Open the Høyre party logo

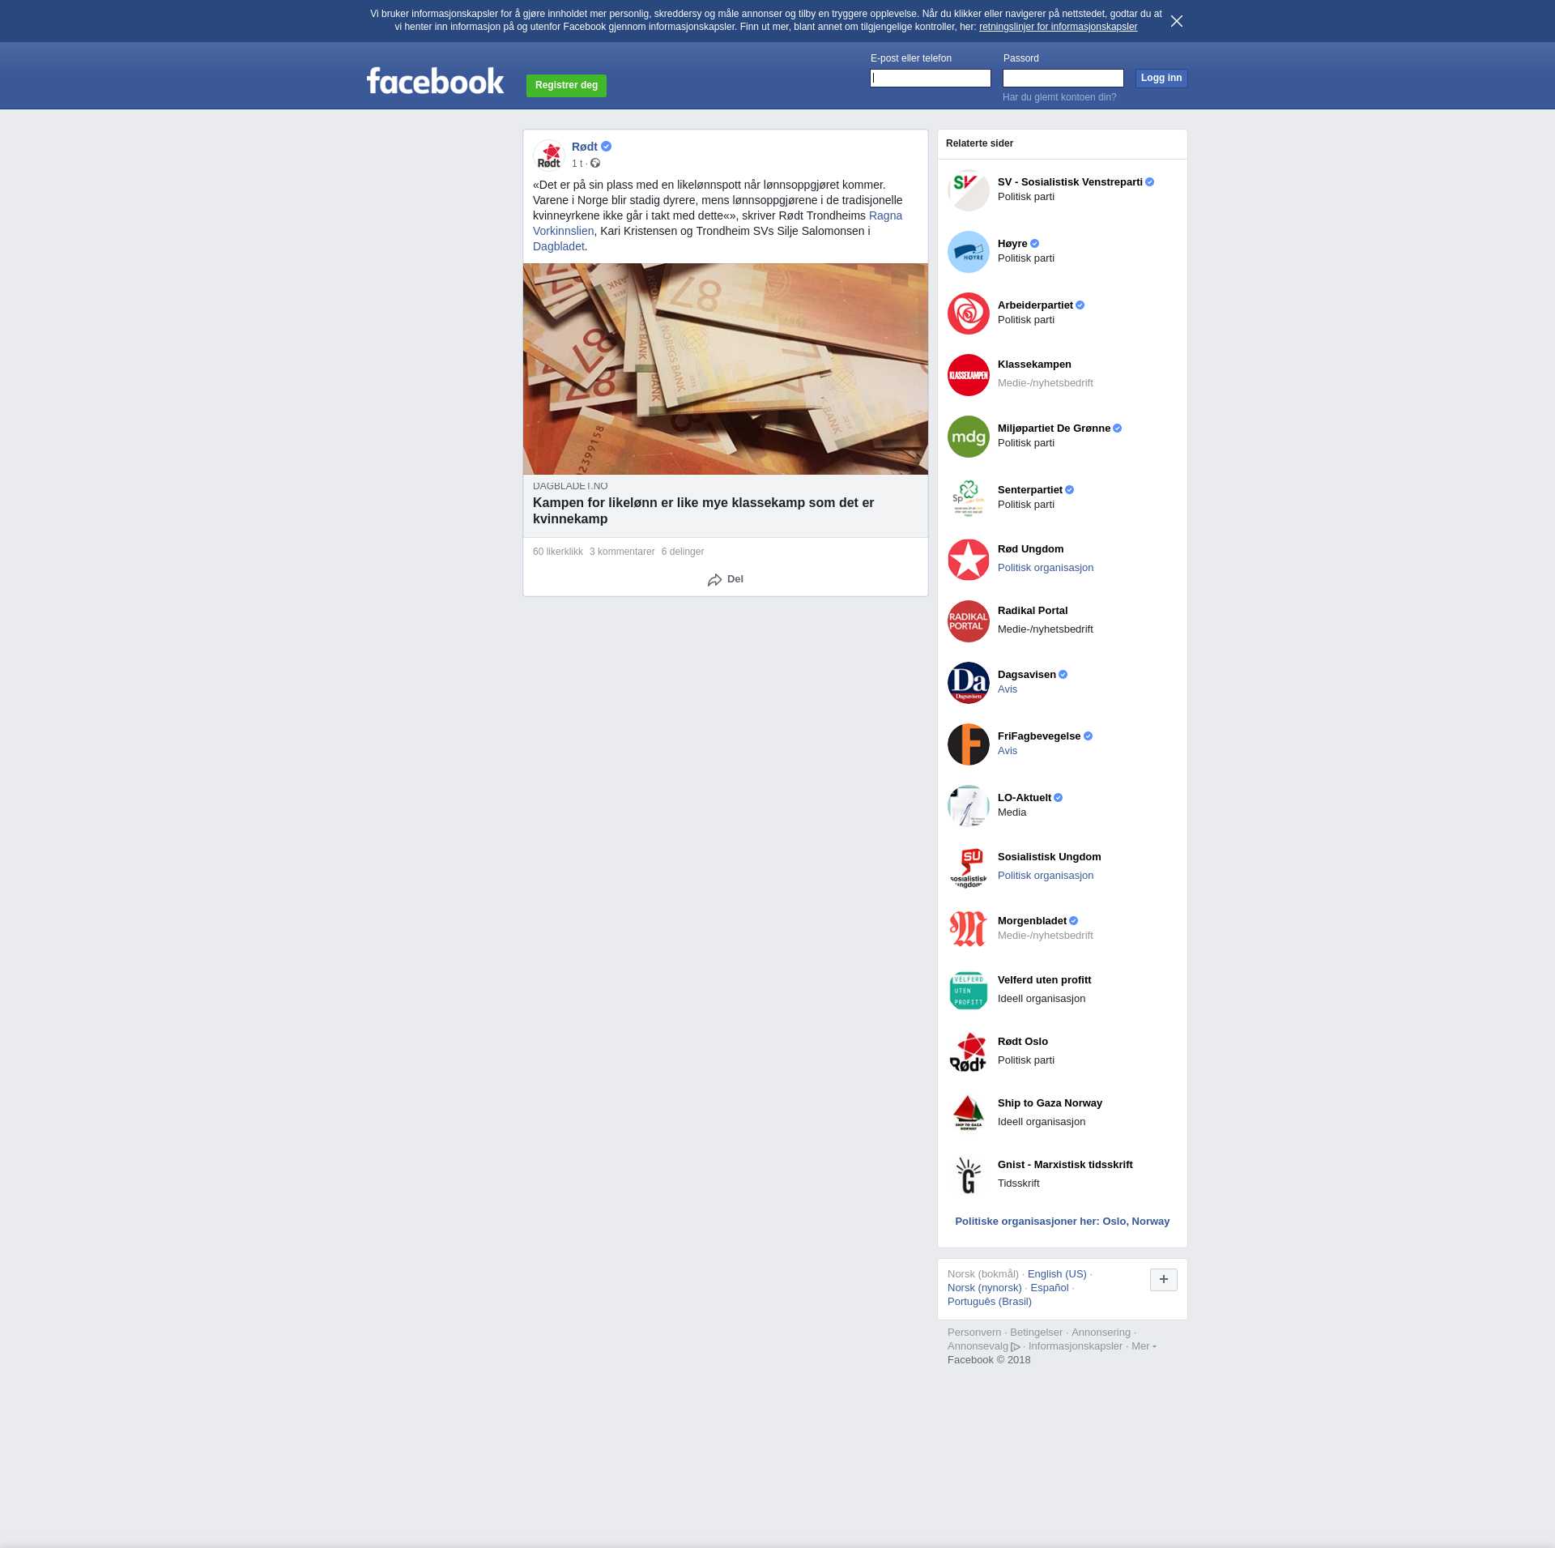click(x=969, y=252)
